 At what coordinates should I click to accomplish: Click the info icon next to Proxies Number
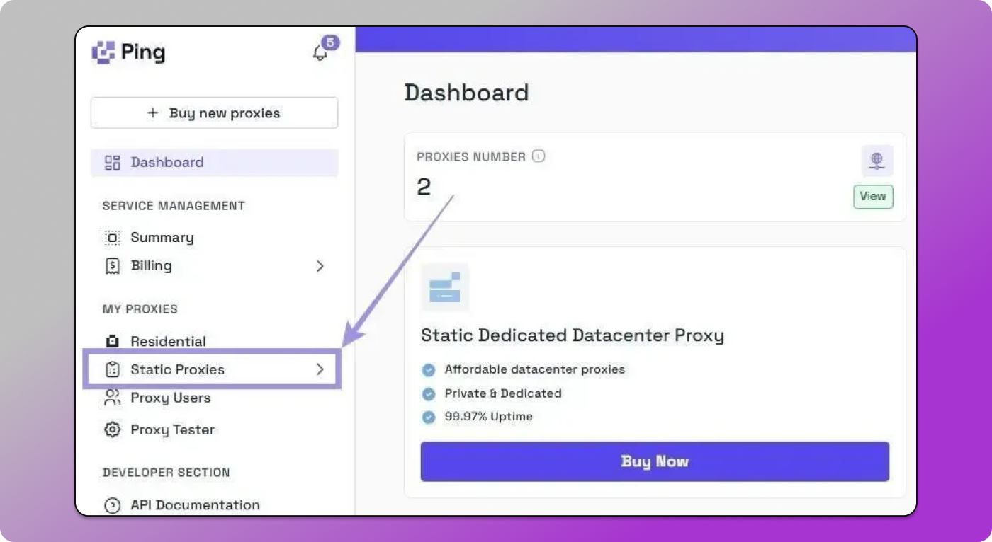point(539,156)
